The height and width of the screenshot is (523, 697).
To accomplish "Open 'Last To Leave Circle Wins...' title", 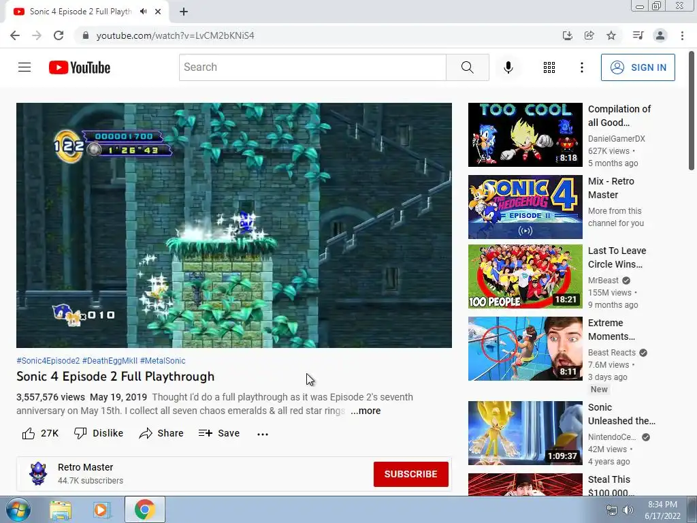I will 617,257.
